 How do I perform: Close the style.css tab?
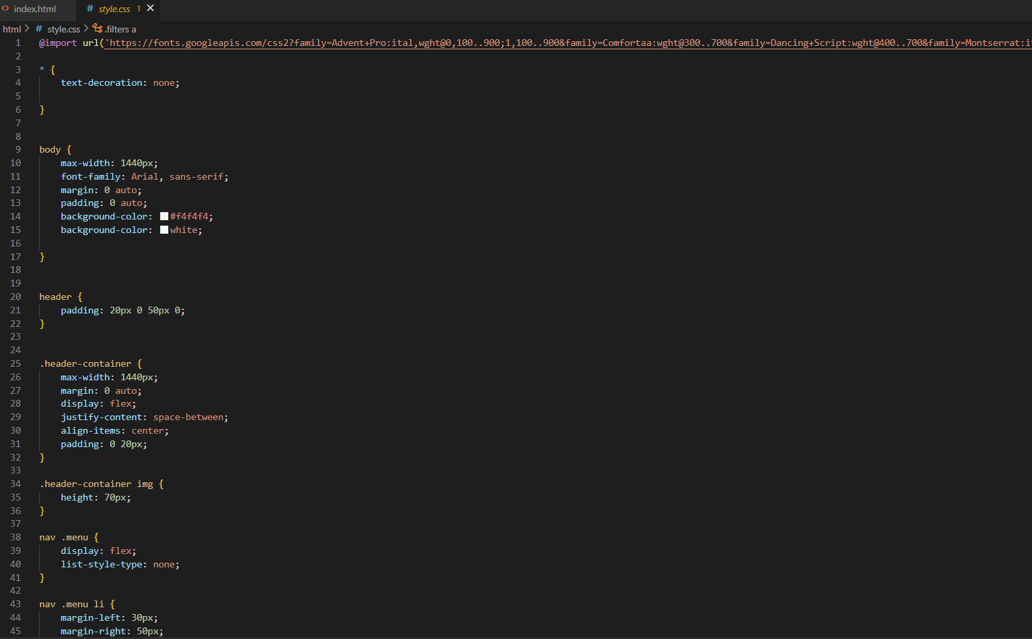point(151,8)
